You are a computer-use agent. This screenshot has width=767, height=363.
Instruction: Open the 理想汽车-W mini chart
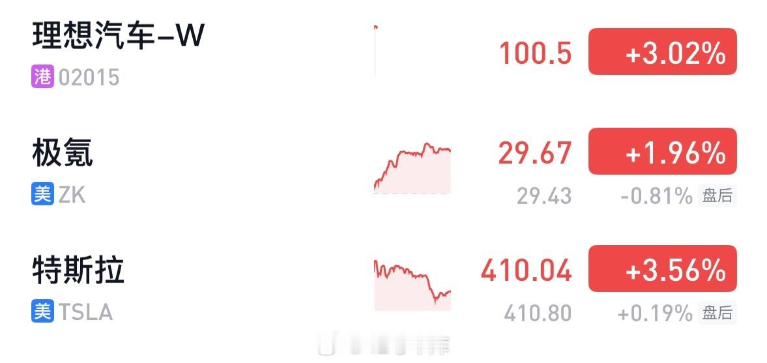coord(375,50)
